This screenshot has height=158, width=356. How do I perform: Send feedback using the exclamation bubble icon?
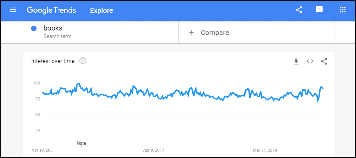click(319, 10)
